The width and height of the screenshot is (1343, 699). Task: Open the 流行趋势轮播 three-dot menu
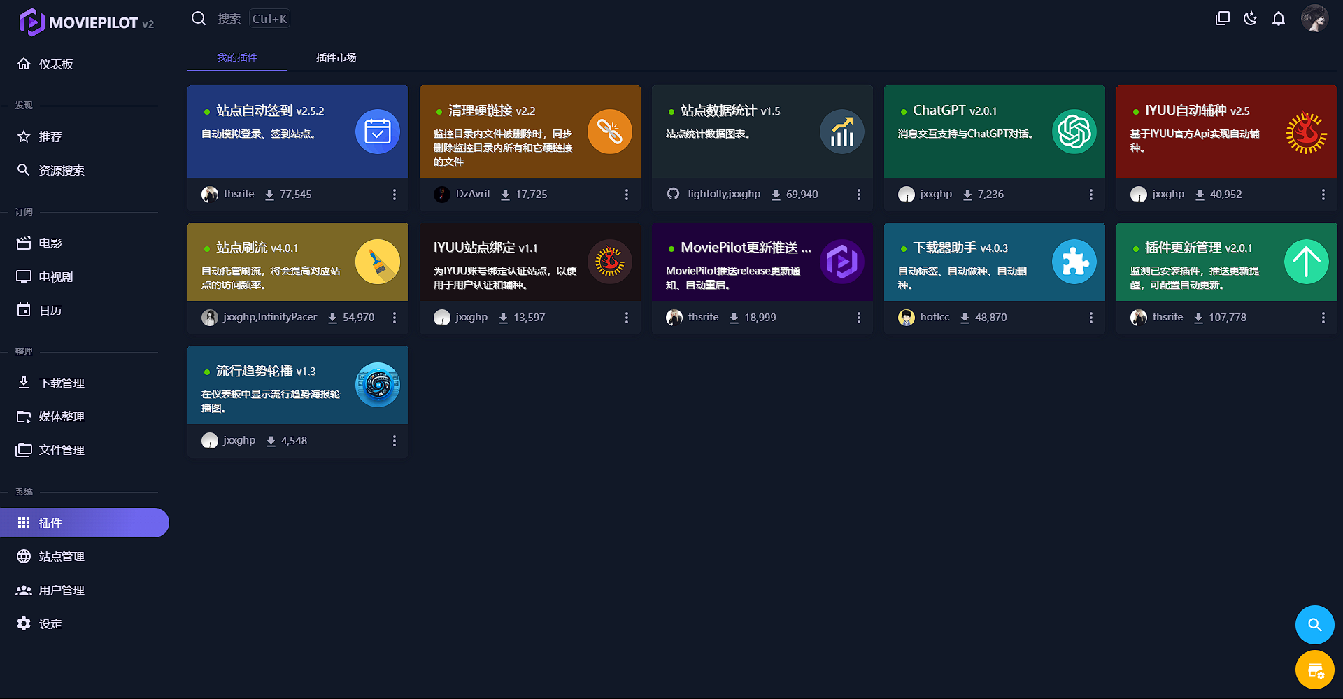point(395,441)
